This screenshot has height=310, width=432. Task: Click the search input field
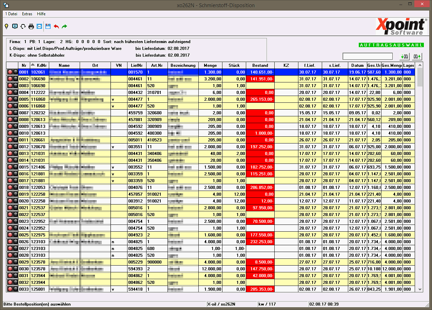(x=368, y=56)
